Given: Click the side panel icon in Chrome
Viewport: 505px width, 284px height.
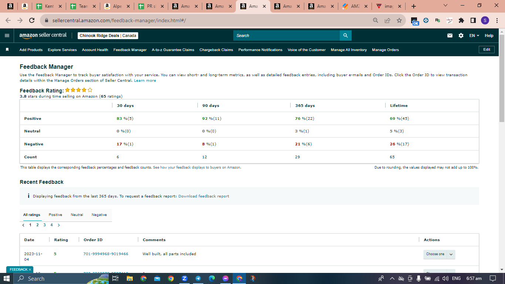Looking at the screenshot, I should [473, 20].
